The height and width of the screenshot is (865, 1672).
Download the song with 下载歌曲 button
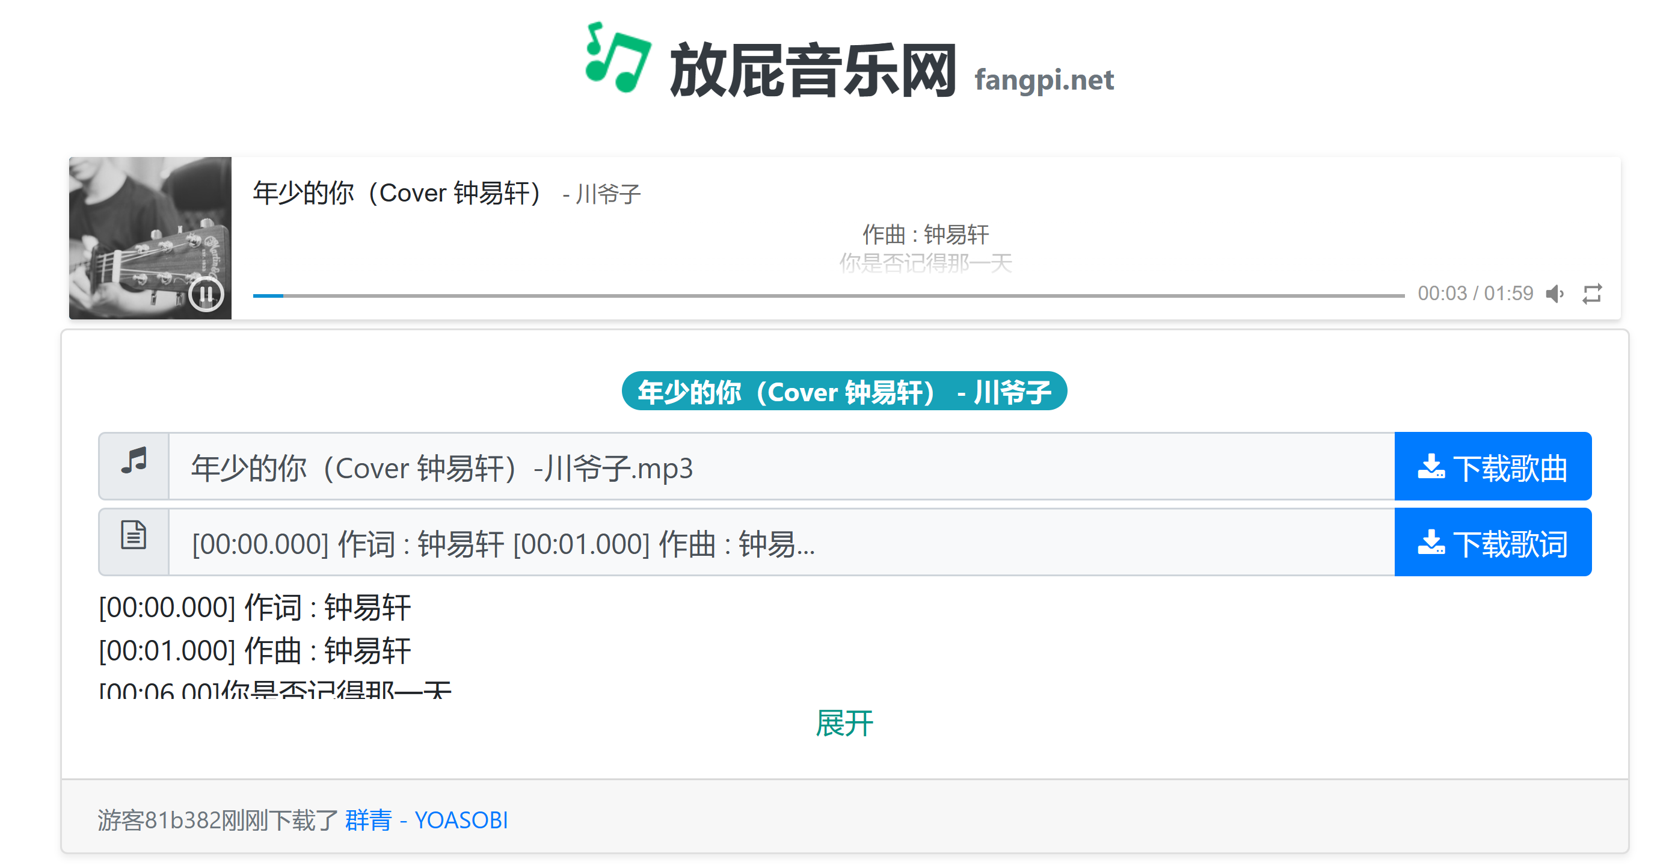pyautogui.click(x=1492, y=466)
